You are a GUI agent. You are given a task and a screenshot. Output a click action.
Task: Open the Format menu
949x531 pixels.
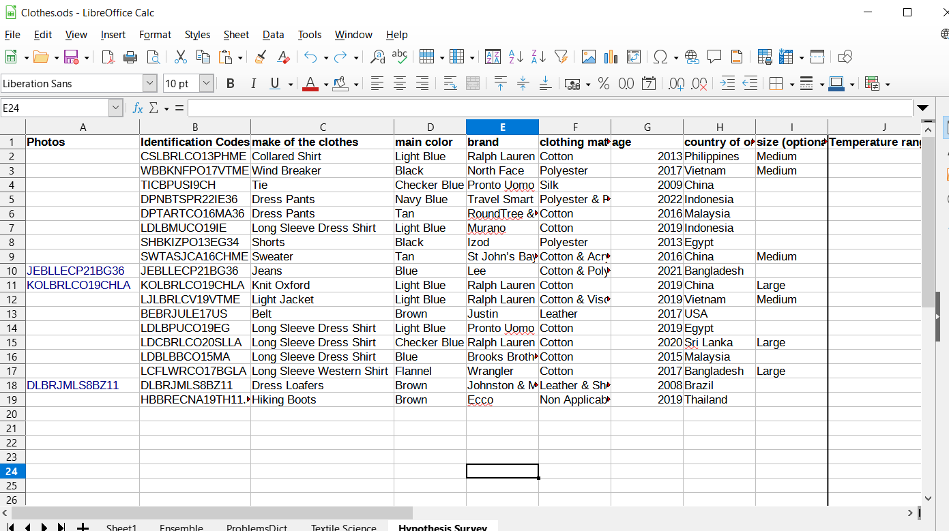click(x=155, y=35)
